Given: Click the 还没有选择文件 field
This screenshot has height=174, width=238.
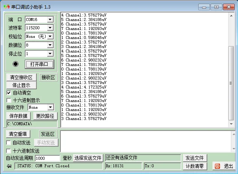Looking at the screenshot, I should [x=143, y=158].
